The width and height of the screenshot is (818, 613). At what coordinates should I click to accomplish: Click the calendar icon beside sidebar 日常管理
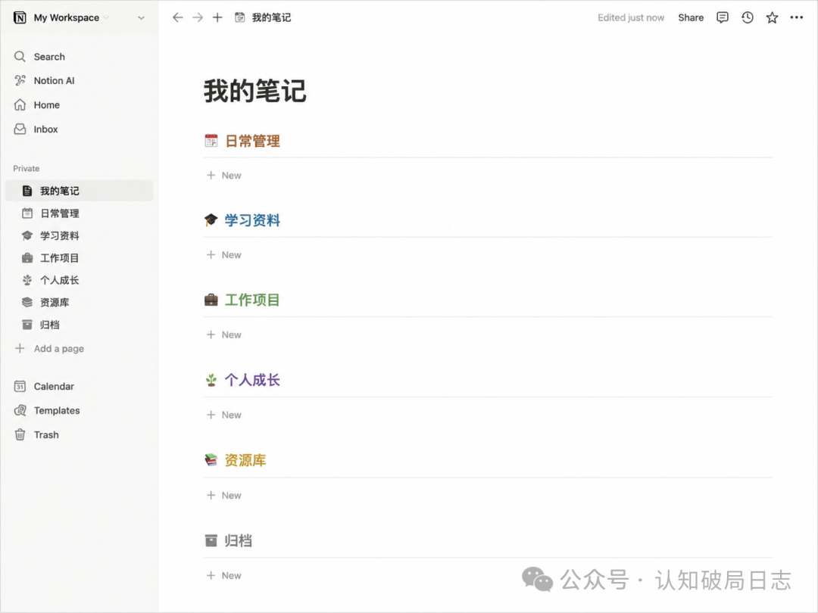[27, 213]
